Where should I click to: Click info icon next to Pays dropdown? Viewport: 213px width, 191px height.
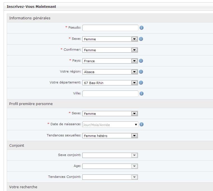tap(141, 61)
